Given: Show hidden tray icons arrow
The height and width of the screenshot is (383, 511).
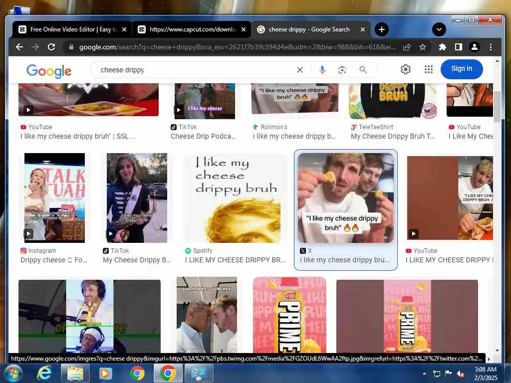Looking at the screenshot, I should [424, 374].
